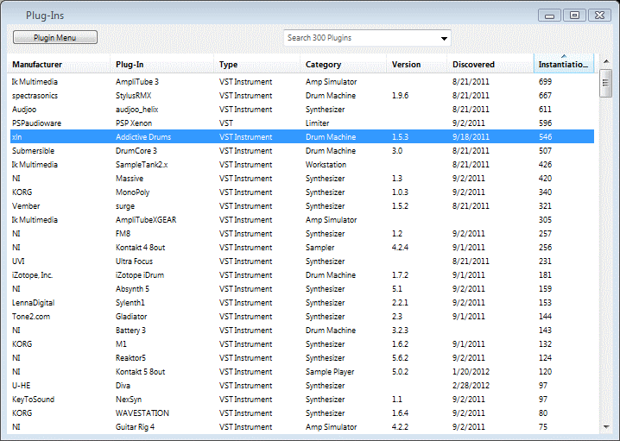Select the iZotope iDrum plug-in
Screen dimensions: 620x441
point(302,275)
